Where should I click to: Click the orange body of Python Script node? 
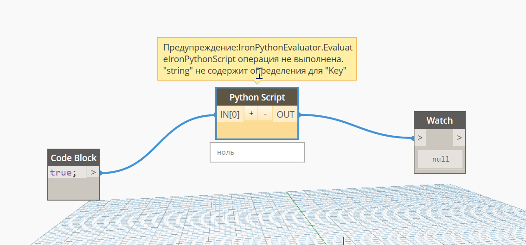[x=257, y=131]
